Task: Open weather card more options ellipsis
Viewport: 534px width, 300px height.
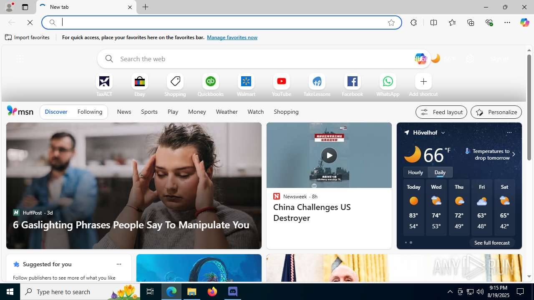Action: (x=509, y=132)
